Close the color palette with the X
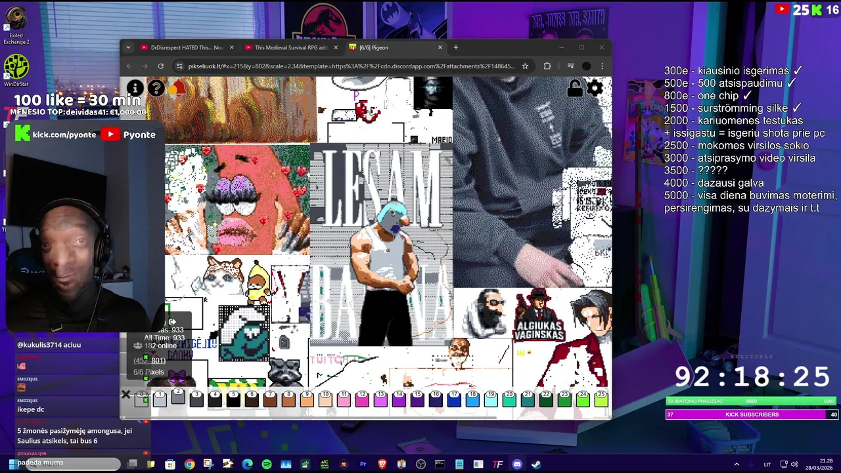 coord(125,395)
